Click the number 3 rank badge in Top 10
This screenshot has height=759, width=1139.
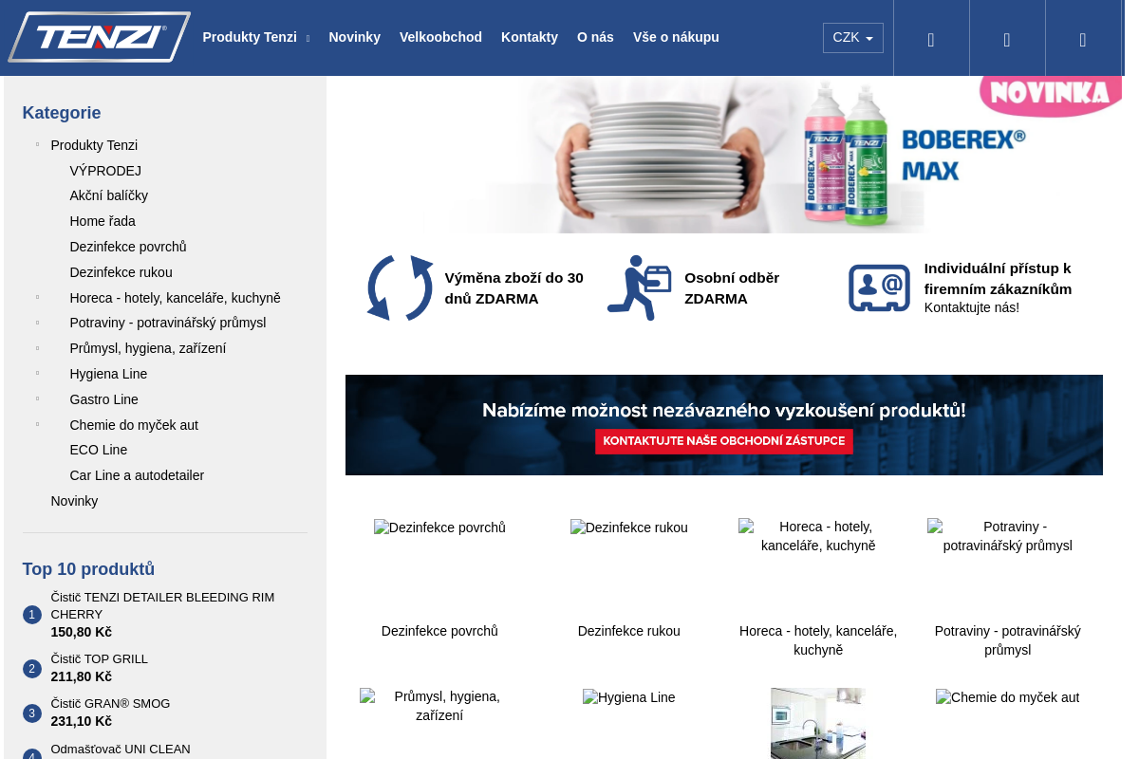click(32, 713)
